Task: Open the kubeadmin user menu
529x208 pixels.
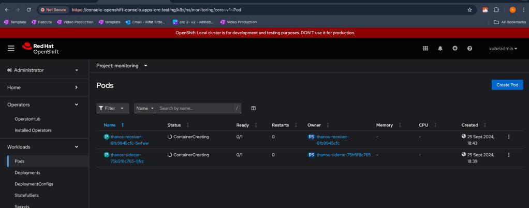Action: pos(503,49)
